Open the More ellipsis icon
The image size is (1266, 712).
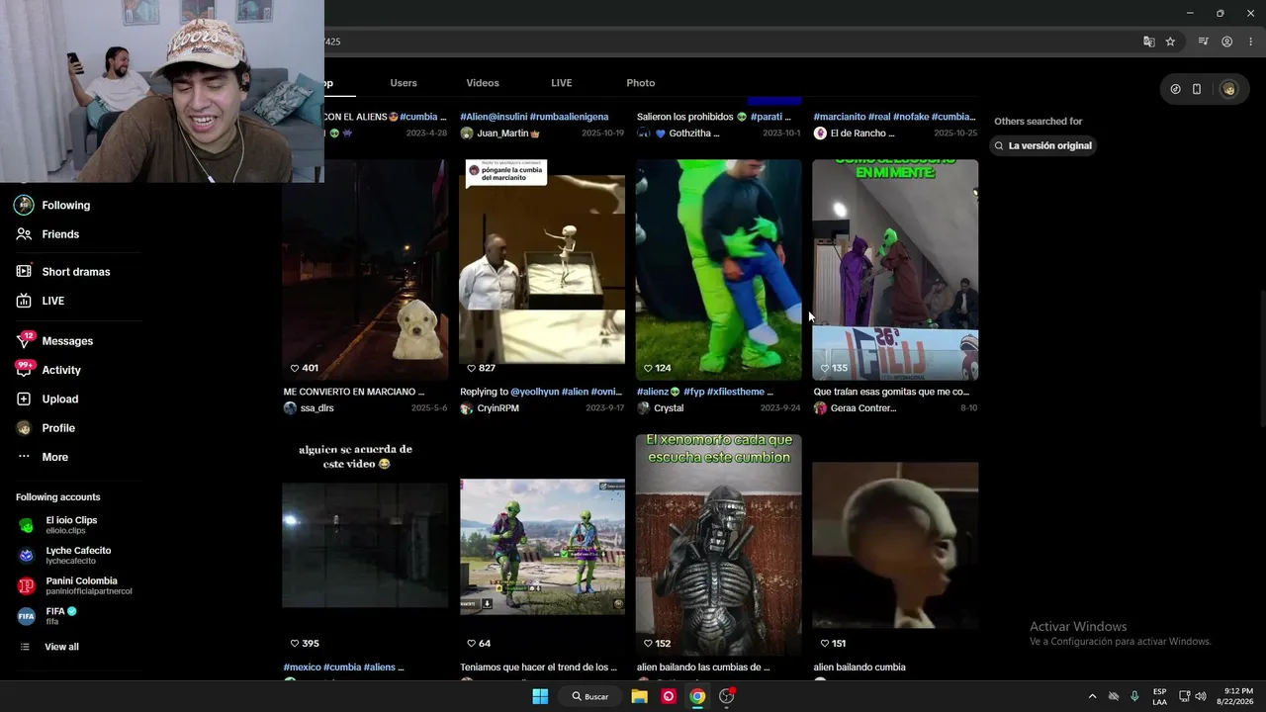point(24,457)
